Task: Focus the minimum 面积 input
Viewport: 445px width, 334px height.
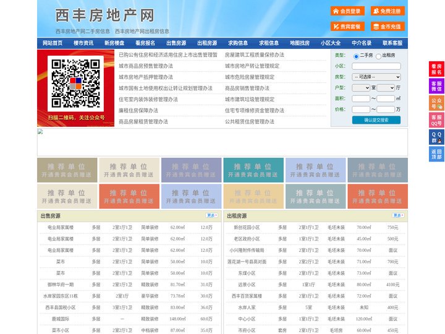Action: (361, 98)
